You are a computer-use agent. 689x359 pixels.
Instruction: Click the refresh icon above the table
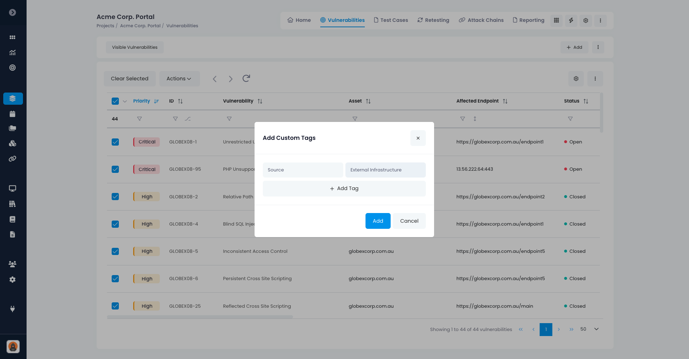246,78
